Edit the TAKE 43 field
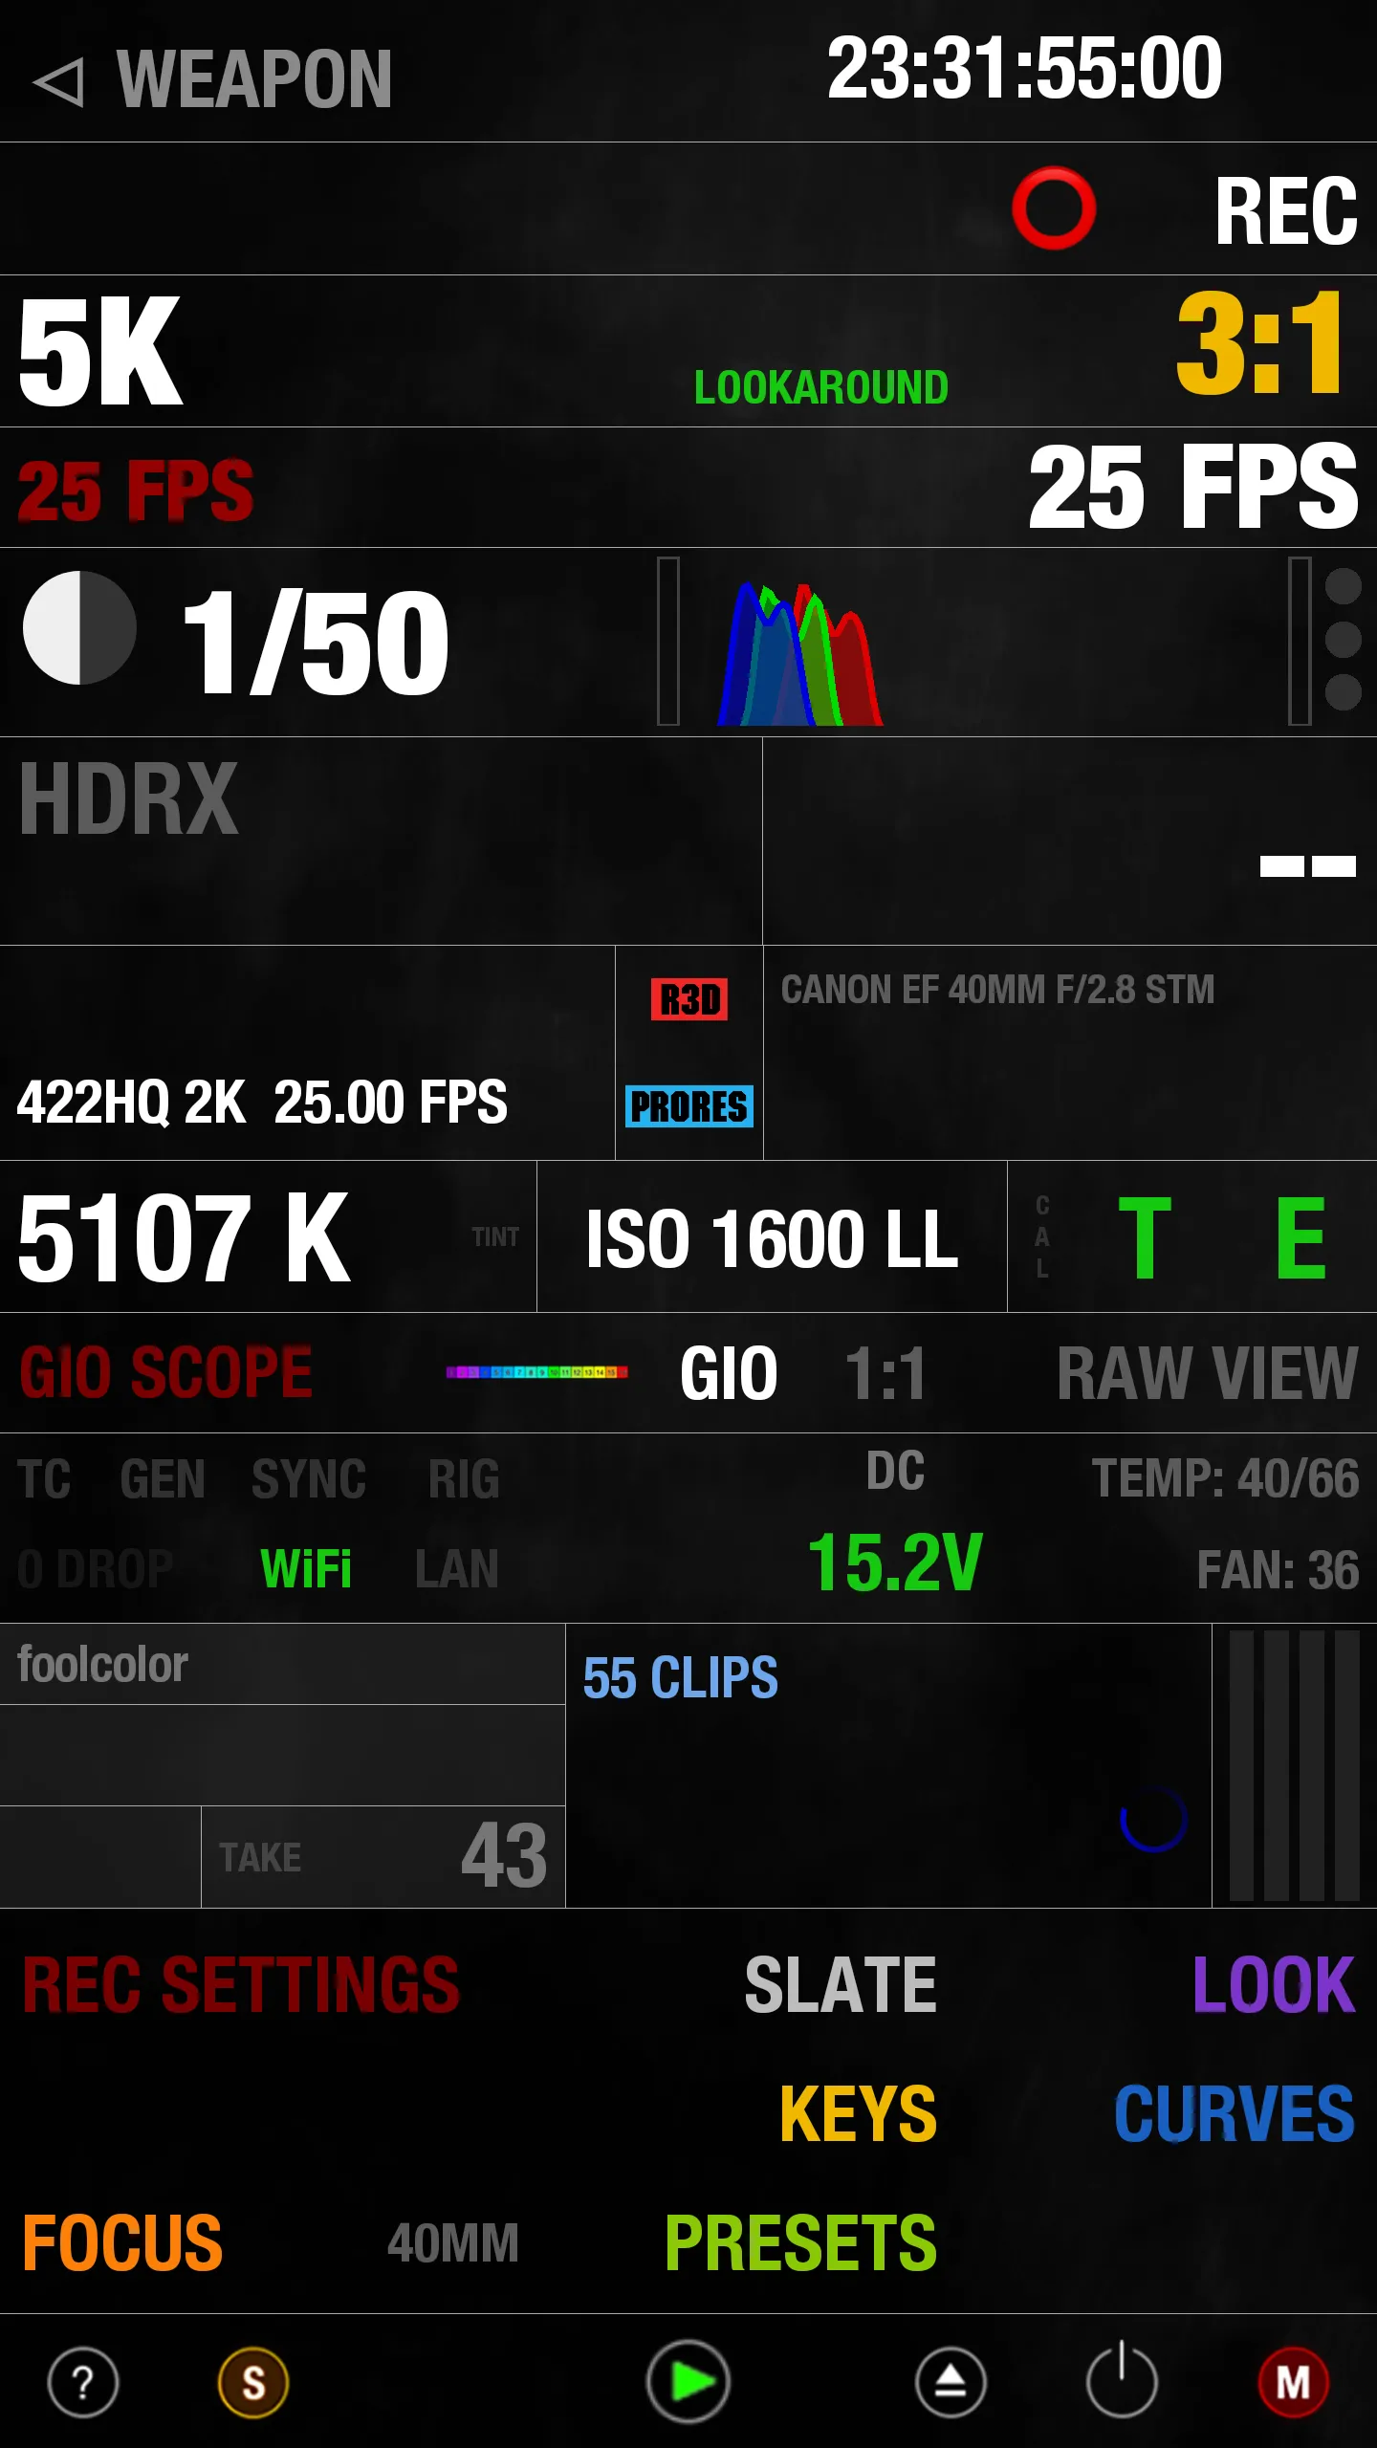Viewport: 1377px width, 2448px height. pos(383,1857)
